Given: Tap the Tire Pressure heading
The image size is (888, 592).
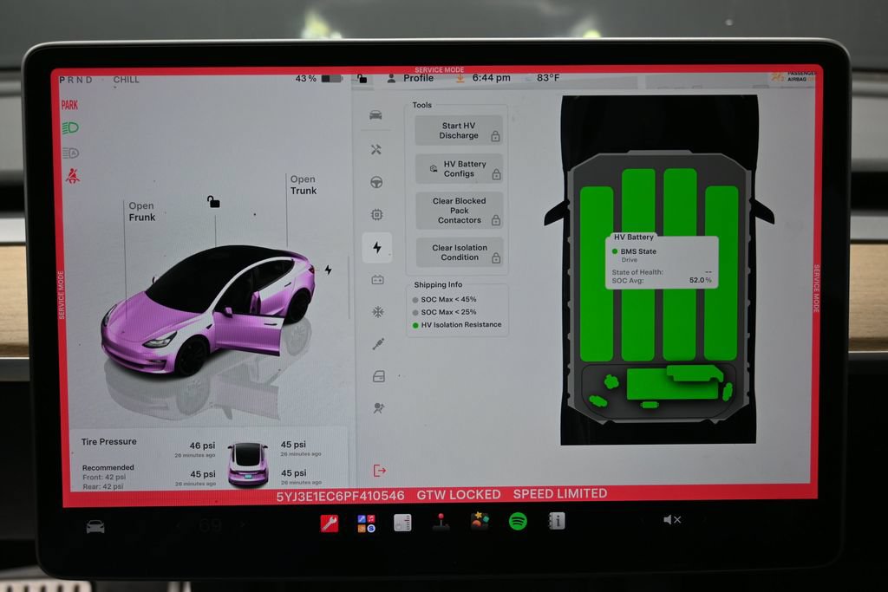Looking at the screenshot, I should [x=108, y=441].
